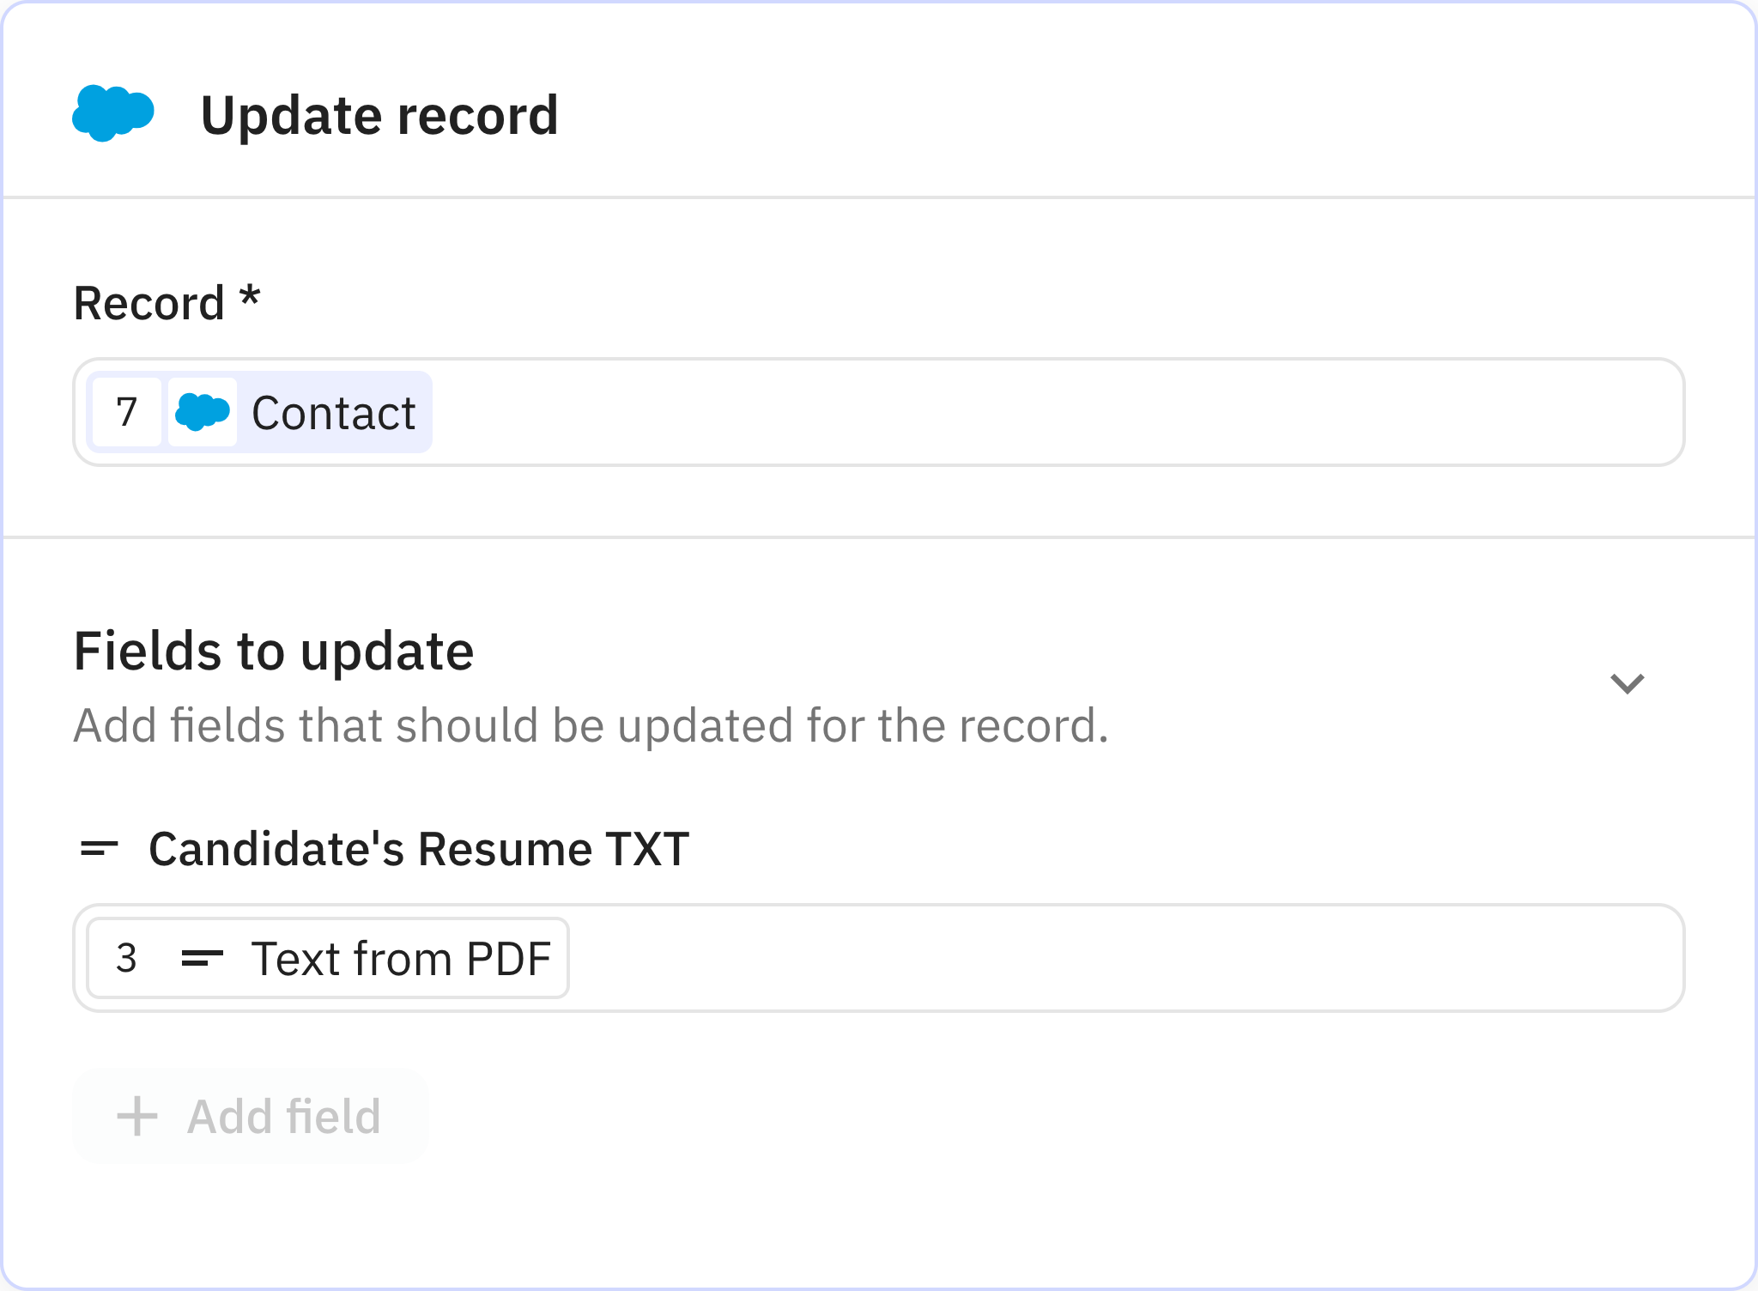This screenshot has height=1291, width=1758.
Task: Click the step number 7 badge on the Contact pill
Action: pyautogui.click(x=126, y=412)
